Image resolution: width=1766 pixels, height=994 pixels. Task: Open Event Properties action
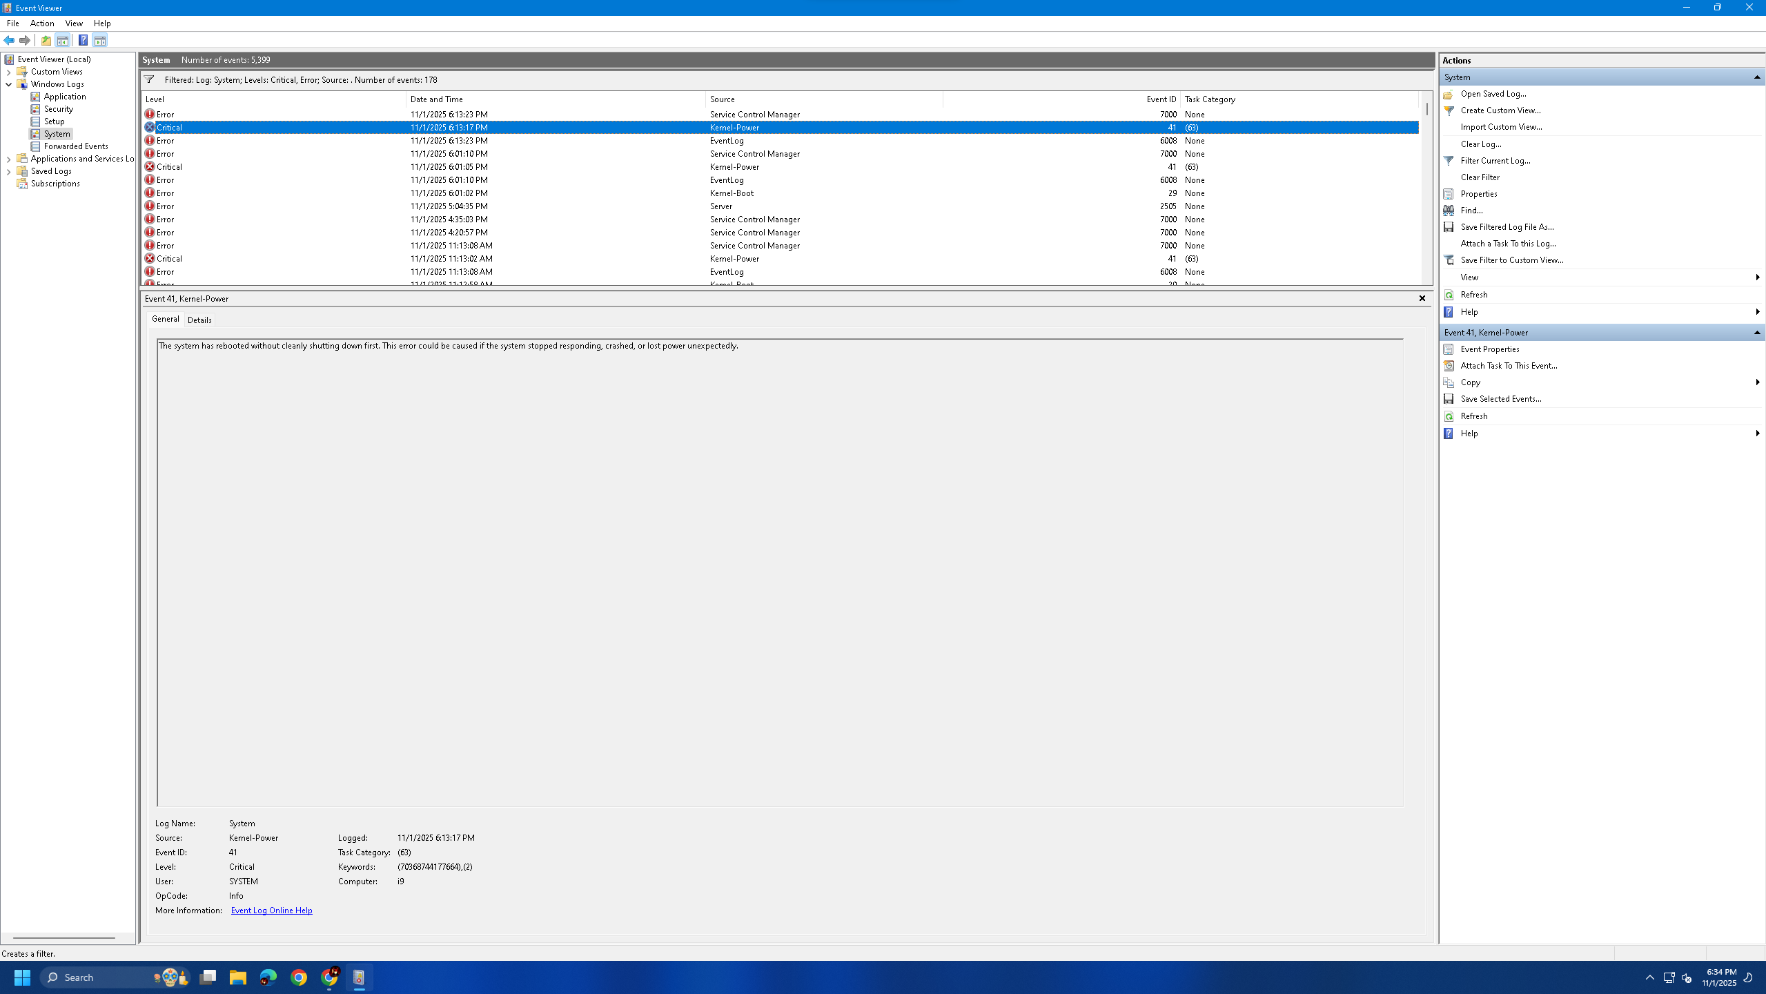tap(1489, 349)
